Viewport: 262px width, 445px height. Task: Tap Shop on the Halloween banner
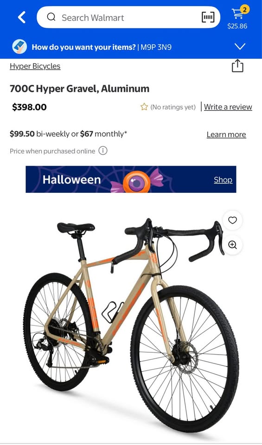point(223,180)
